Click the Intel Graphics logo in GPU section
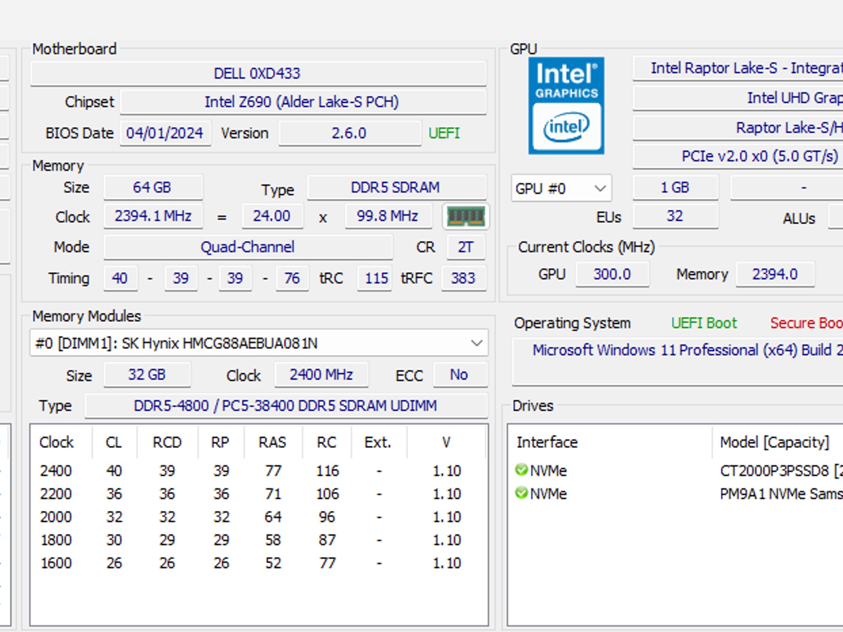The height and width of the screenshot is (632, 843). pyautogui.click(x=565, y=82)
